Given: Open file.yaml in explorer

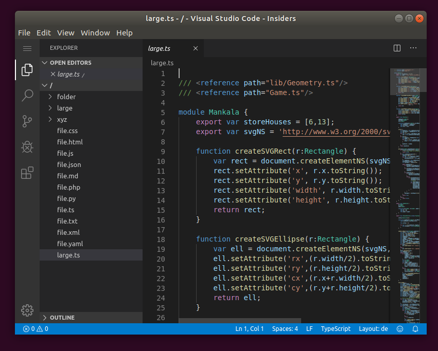Looking at the screenshot, I should 91,244.
